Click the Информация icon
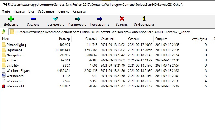Screen dimensions: 215x130 pos(144,19)
